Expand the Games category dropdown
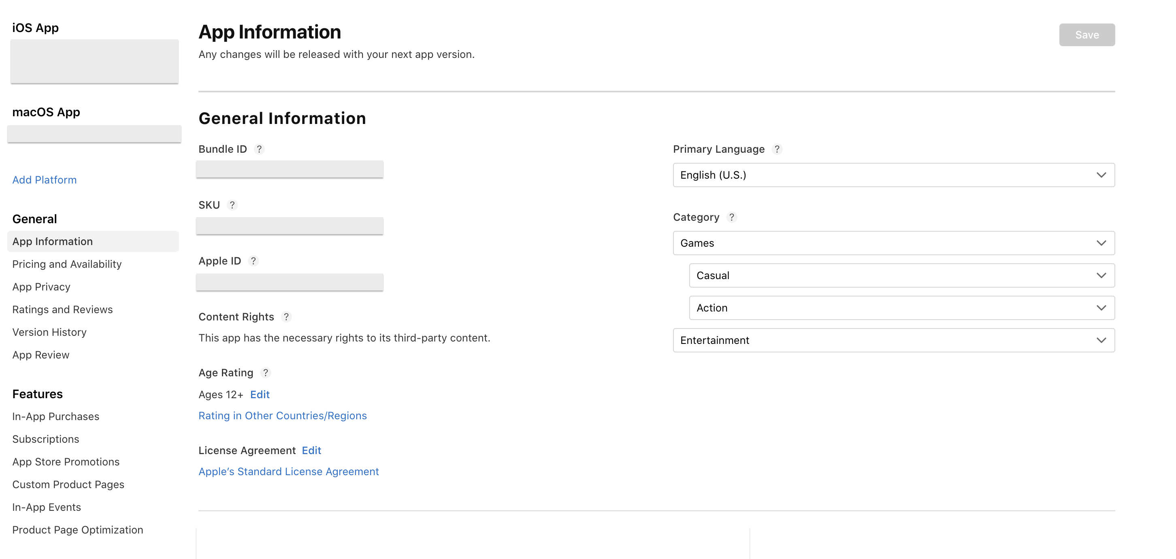1176x559 pixels. click(893, 243)
